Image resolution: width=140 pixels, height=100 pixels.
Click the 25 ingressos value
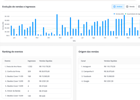(29, 81)
